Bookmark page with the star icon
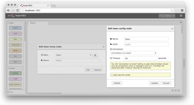 [x=172, y=10]
